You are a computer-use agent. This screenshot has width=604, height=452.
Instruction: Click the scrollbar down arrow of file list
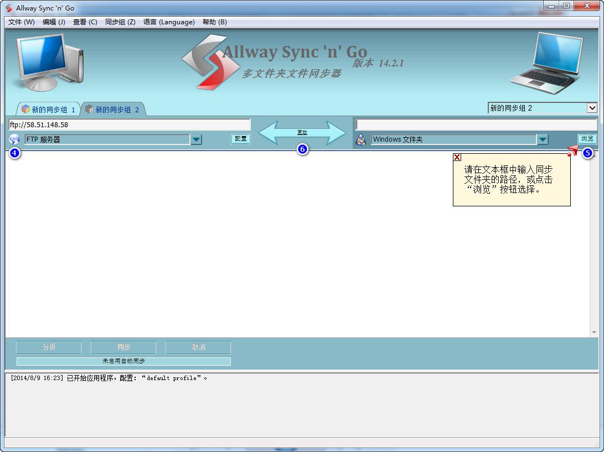(x=593, y=332)
